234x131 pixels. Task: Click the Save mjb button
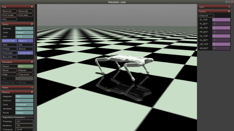point(25,11)
